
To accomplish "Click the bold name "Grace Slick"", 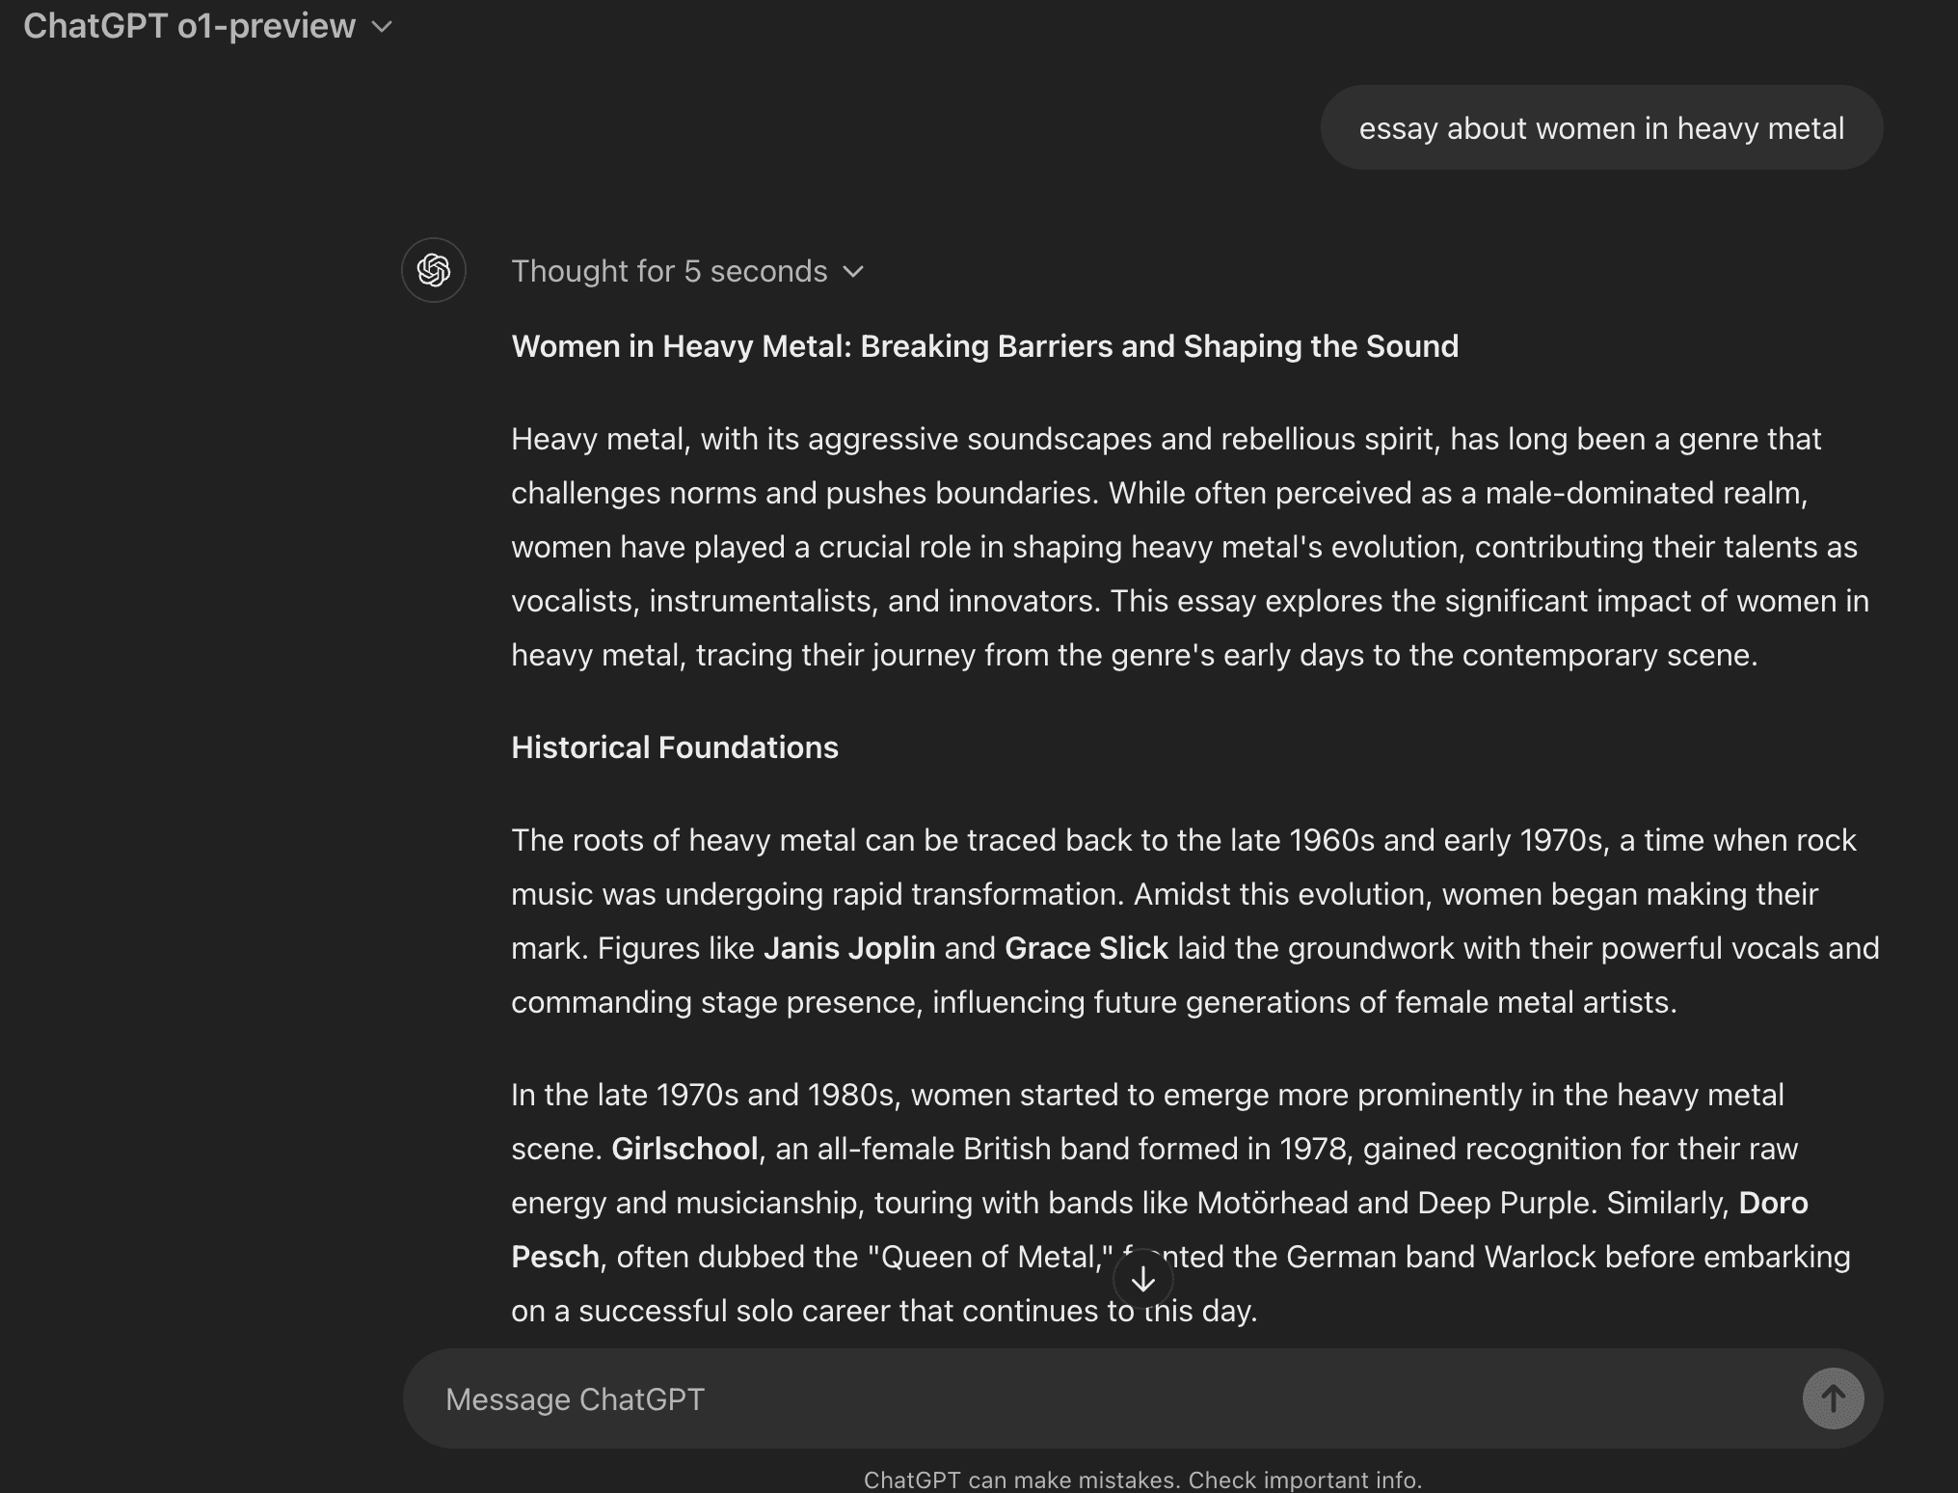I will 1086,948.
